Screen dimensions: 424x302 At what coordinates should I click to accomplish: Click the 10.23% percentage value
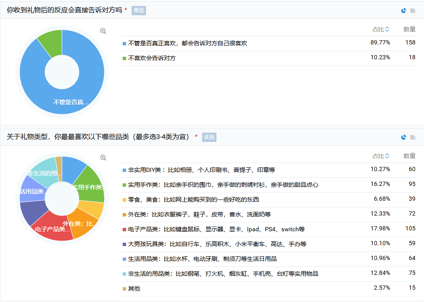(380, 57)
